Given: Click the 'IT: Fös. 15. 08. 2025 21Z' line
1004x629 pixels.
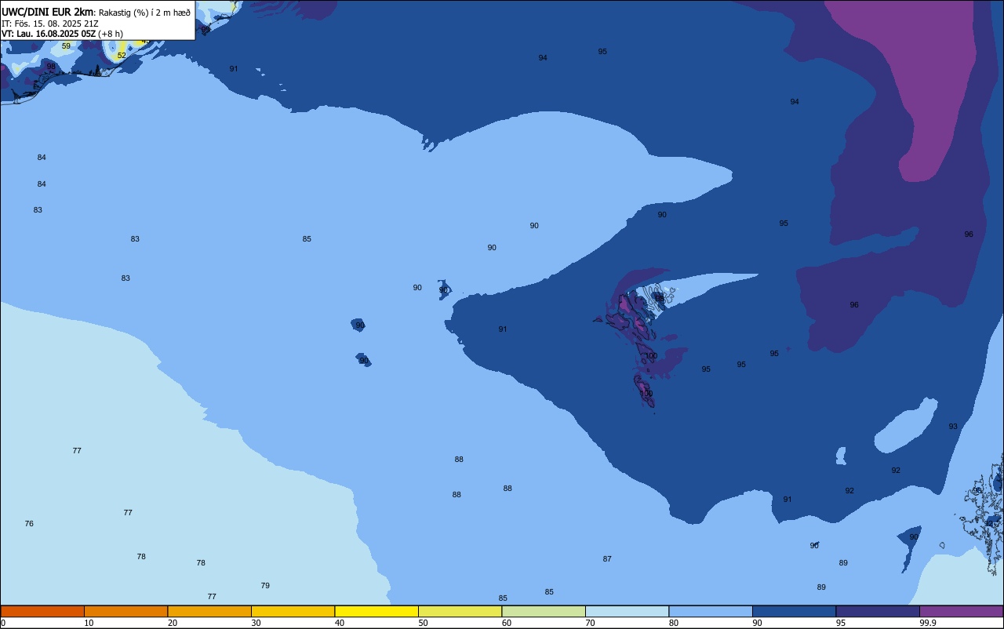Looking at the screenshot, I should [50, 24].
